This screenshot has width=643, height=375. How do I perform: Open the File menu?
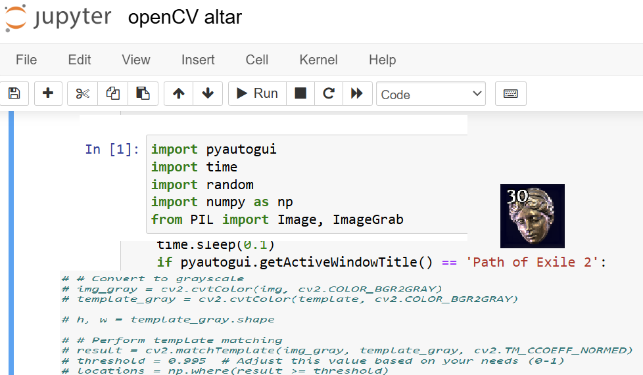26,60
